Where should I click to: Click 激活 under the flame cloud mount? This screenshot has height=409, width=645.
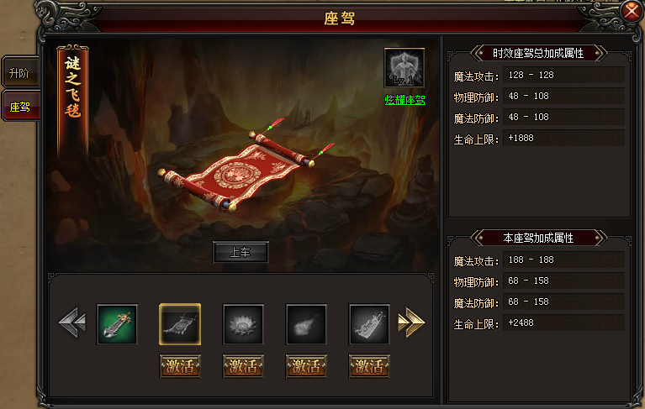pyautogui.click(x=306, y=366)
